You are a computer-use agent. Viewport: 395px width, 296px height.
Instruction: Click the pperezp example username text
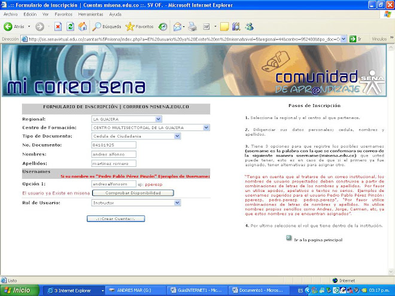pyautogui.click(x=154, y=185)
